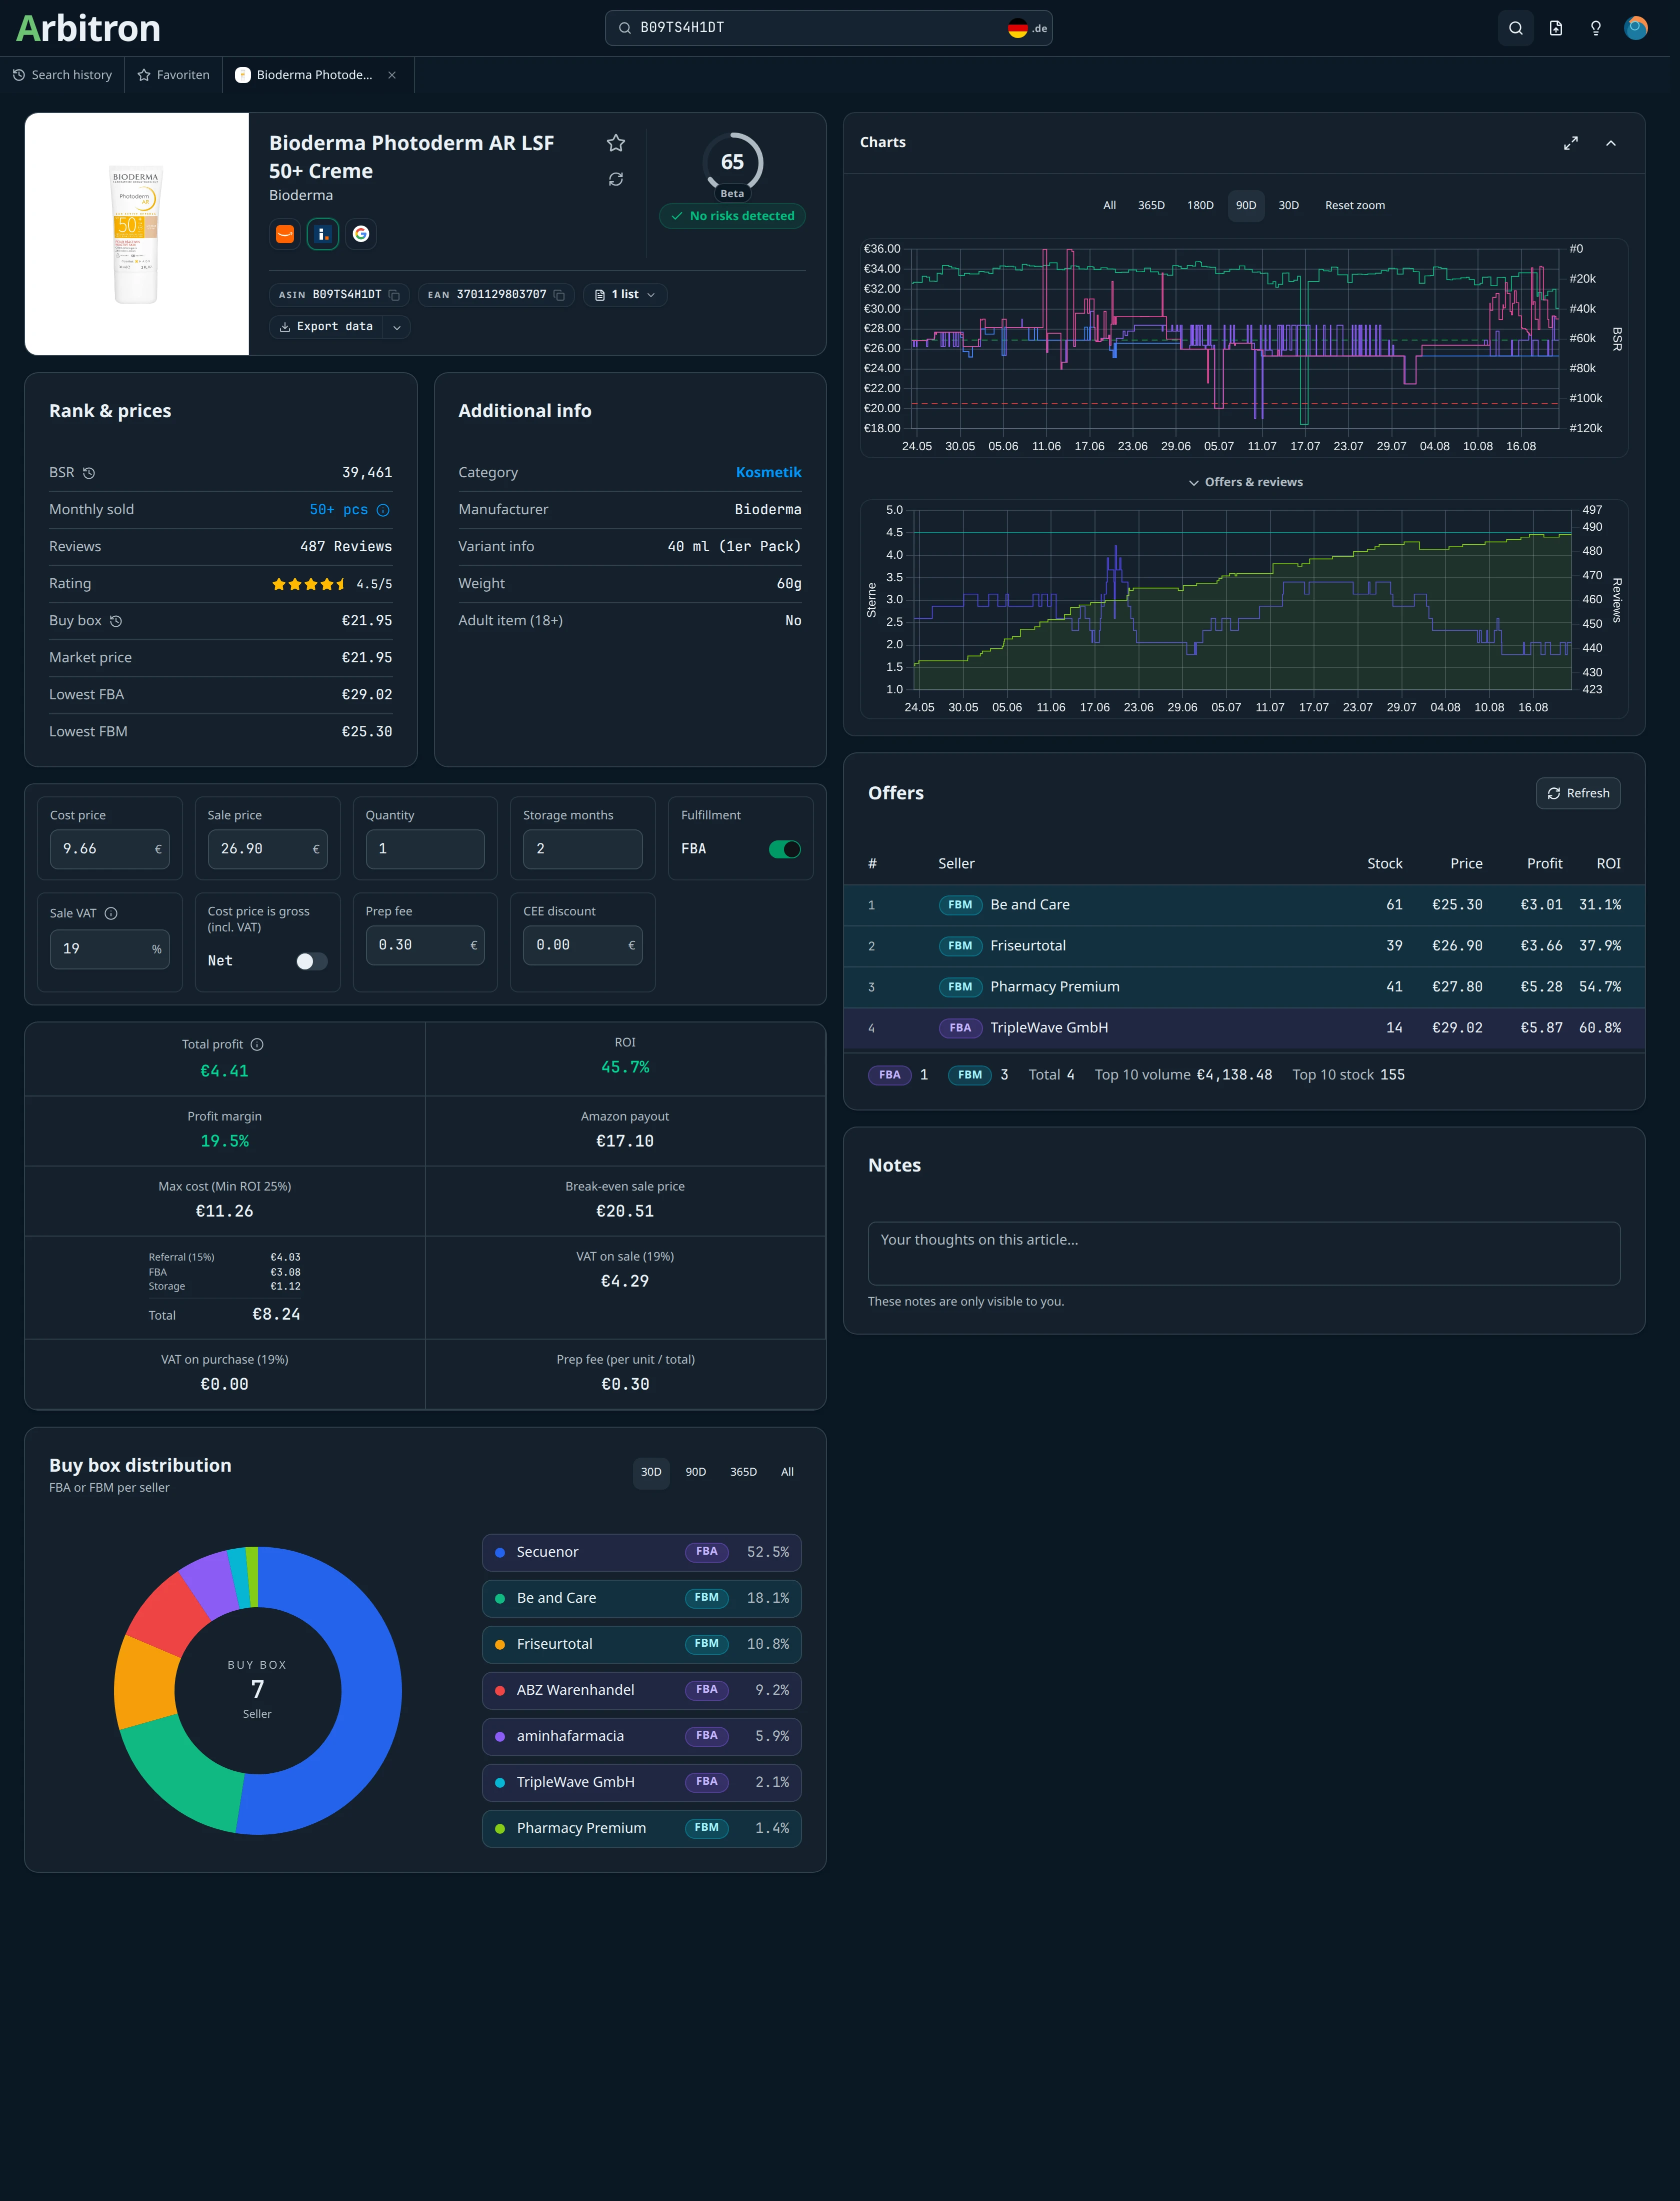The height and width of the screenshot is (2201, 1680).
Task: Click the Quantity input field
Action: pyautogui.click(x=425, y=849)
